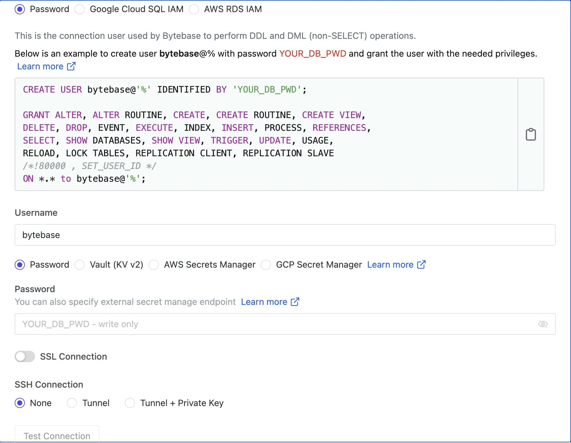This screenshot has width=571, height=443.
Task: Click the Test Connection button
Action: tap(57, 434)
